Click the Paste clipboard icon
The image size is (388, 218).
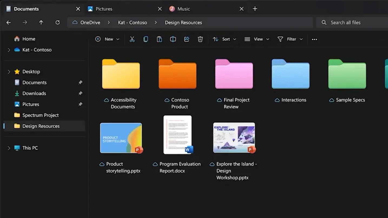point(159,39)
